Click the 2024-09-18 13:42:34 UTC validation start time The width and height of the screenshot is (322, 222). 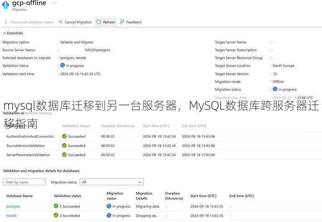click(81, 74)
